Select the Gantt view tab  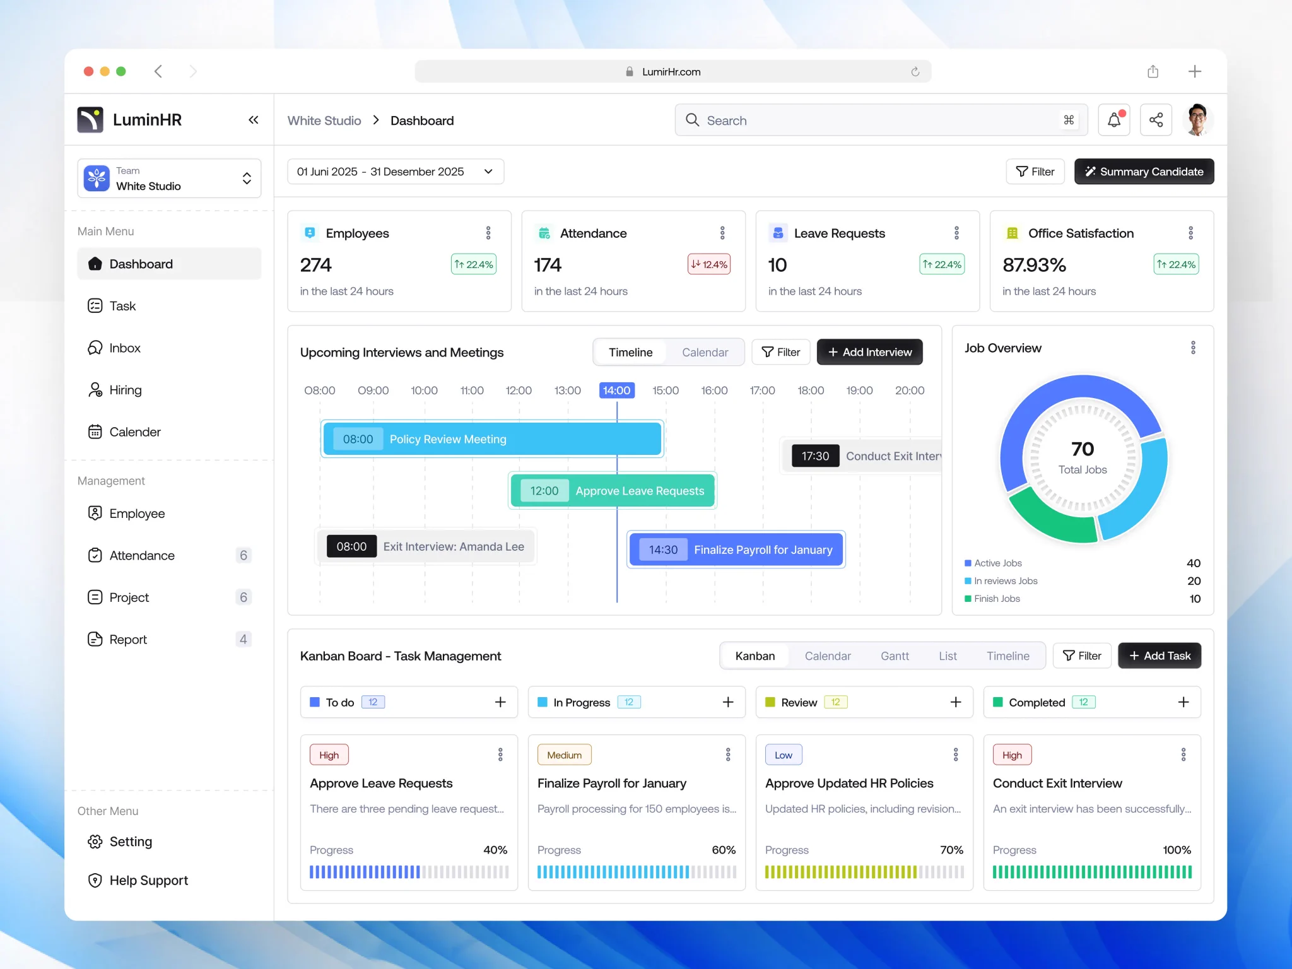(895, 656)
